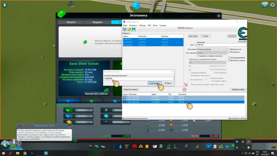This screenshot has height=156, width=277.
Task: Click the Отмена button
Action: click(168, 83)
